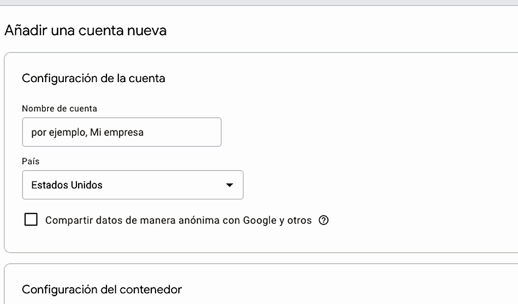Click the País dropdown arrow
This screenshot has height=304, width=518.
[x=229, y=185]
